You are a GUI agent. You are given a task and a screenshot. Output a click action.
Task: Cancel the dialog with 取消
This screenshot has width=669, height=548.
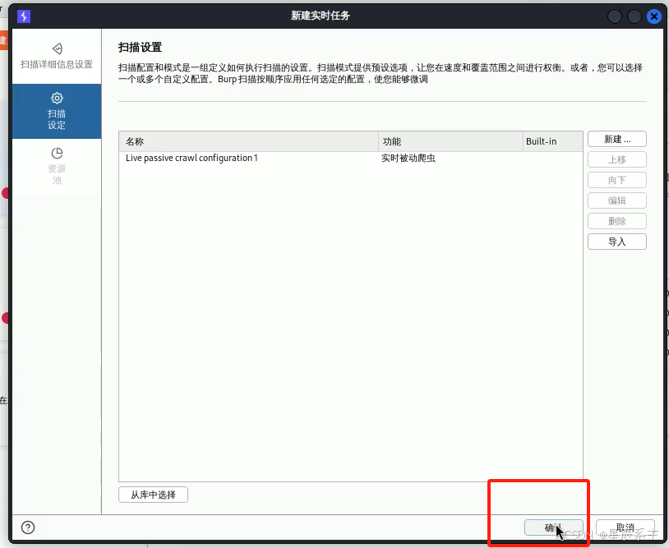[625, 527]
